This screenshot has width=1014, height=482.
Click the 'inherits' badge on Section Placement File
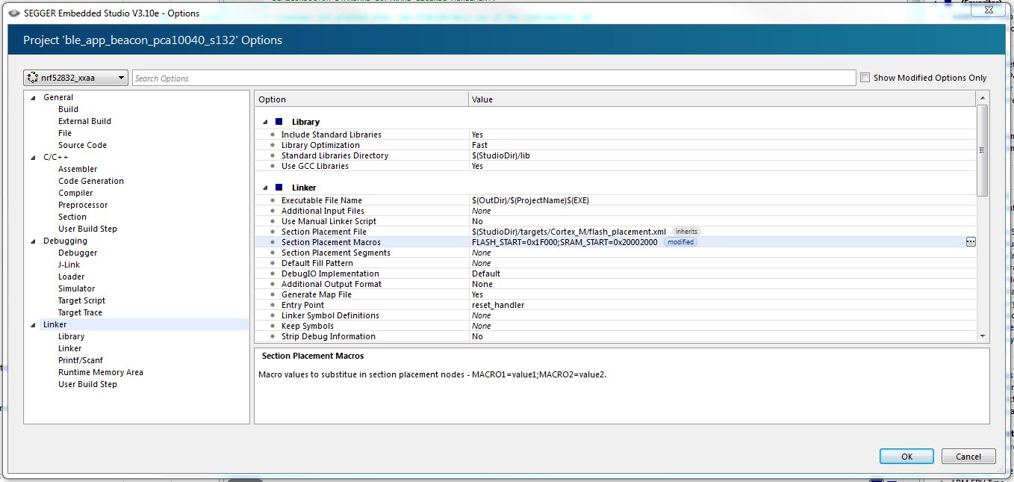point(687,232)
